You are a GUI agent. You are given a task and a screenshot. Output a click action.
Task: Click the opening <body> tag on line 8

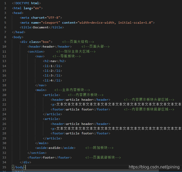[18, 37]
